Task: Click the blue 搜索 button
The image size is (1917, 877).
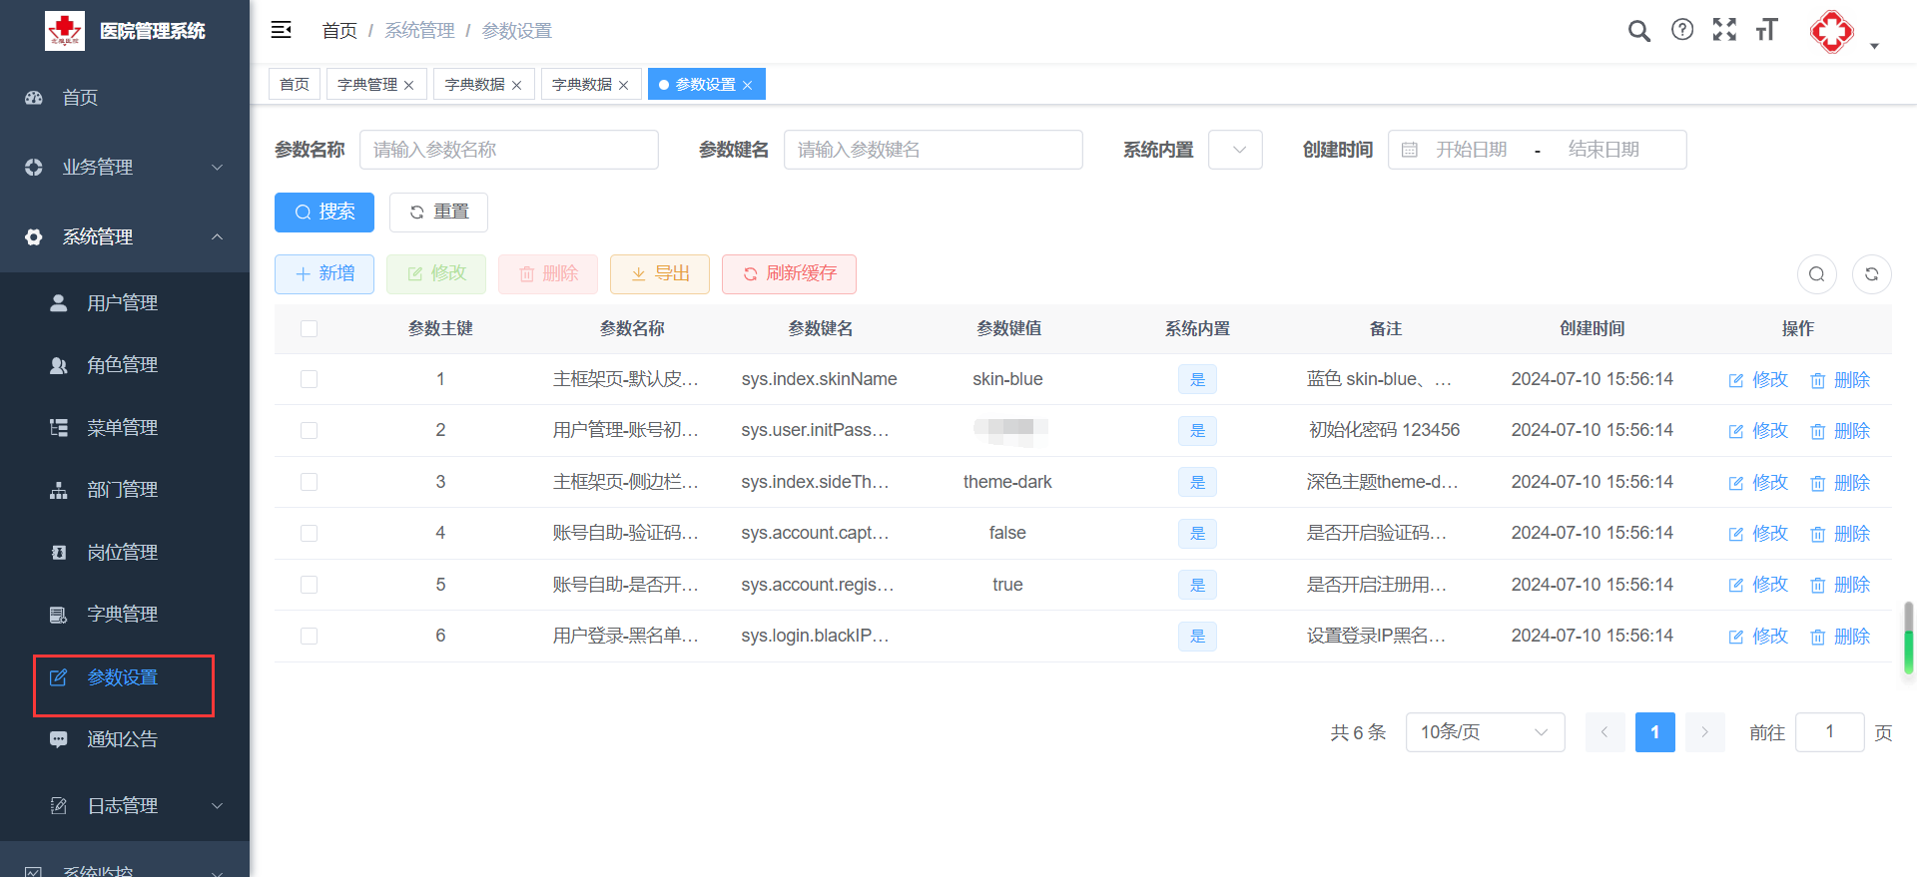Action: 324,213
